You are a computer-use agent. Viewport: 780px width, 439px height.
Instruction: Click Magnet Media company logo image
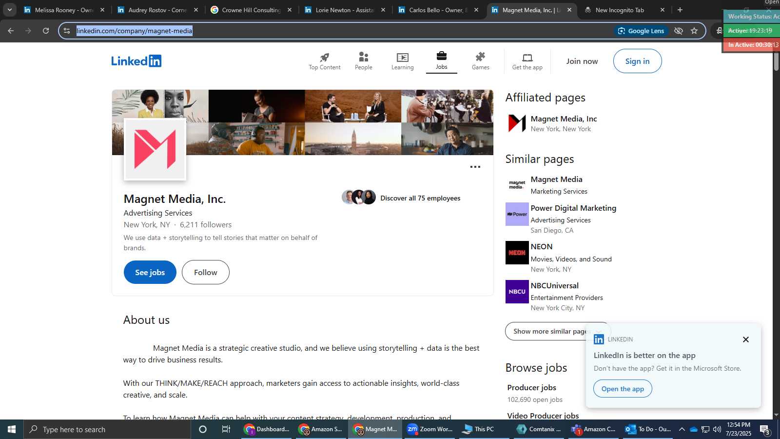coord(155,149)
